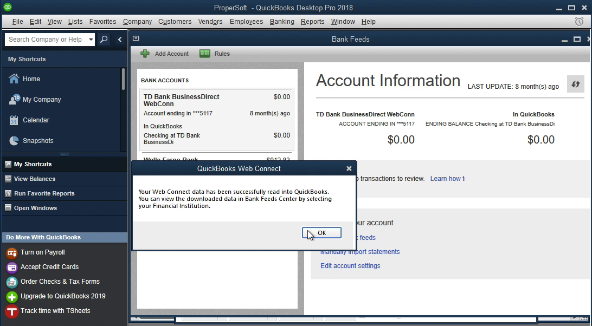592x326 pixels.
Task: Open the Vendors menu
Action: point(210,22)
